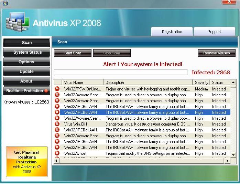240x184 pixels.
Task: Close the window with the red X button
Action: tap(229, 2)
